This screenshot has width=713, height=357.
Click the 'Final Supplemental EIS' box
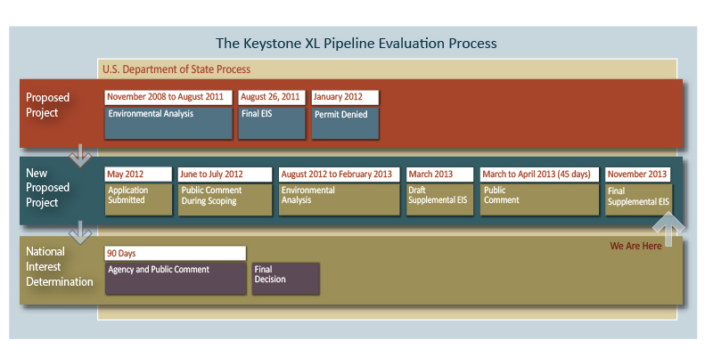pos(638,199)
